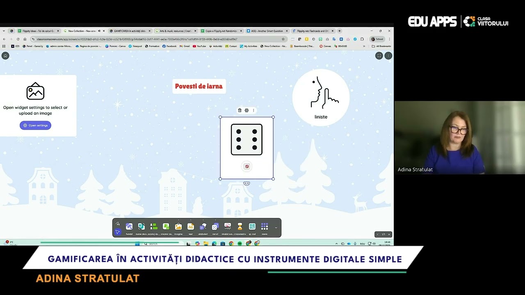Add a text widget from the toolbar
Viewport: 525px width, 295px height.
tap(191, 228)
